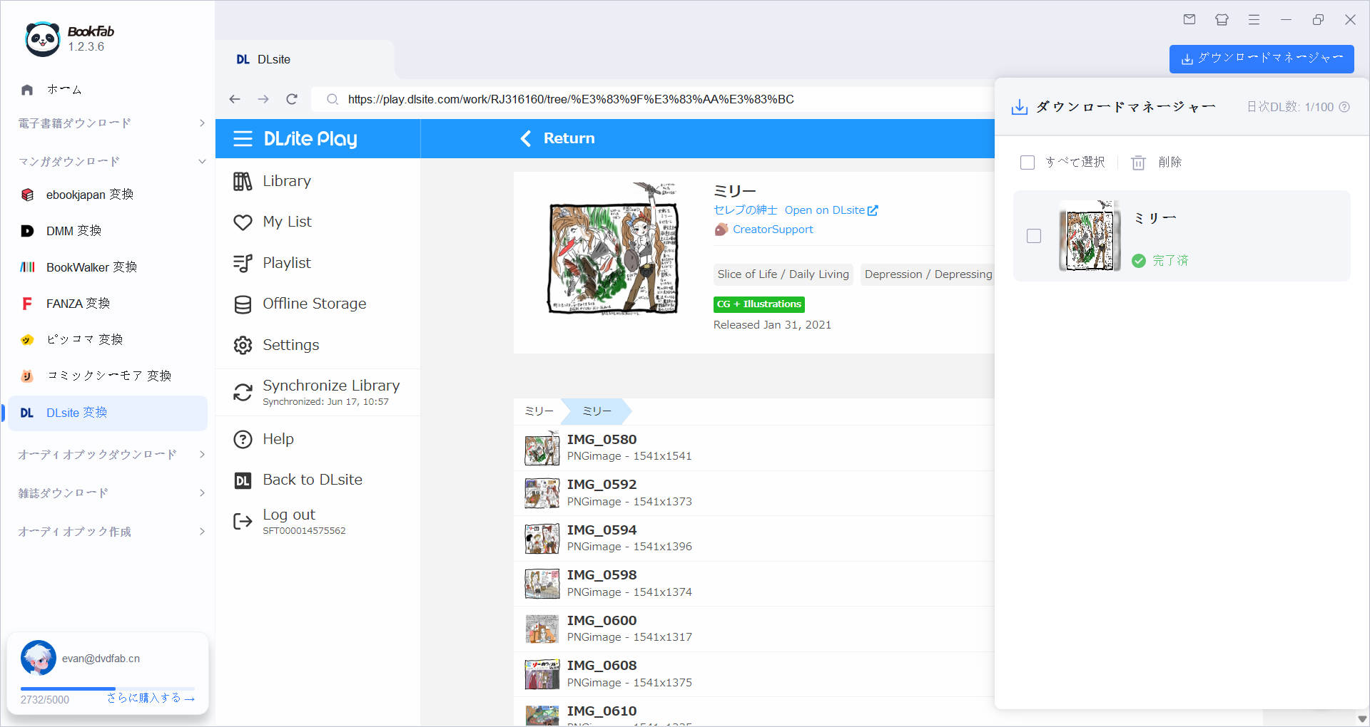Click the Library books icon
Image resolution: width=1370 pixels, height=727 pixels.
[x=243, y=182]
